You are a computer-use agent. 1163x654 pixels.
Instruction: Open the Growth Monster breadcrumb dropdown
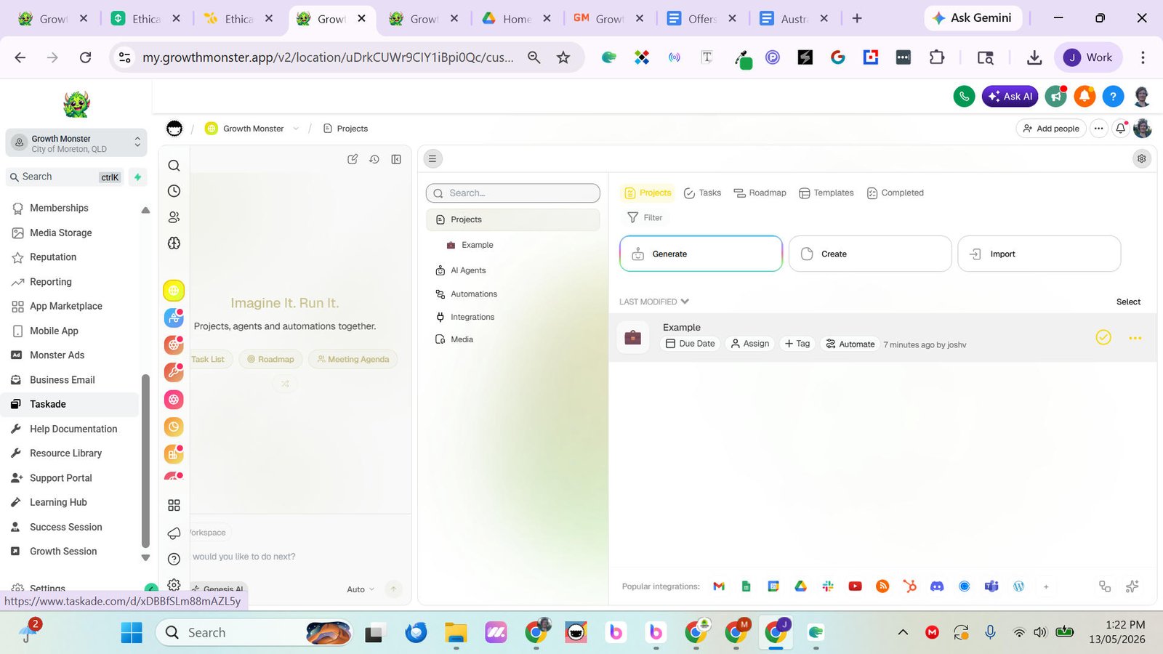(296, 129)
